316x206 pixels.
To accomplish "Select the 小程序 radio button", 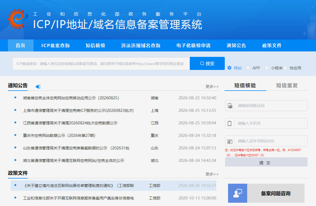I will [267, 68].
